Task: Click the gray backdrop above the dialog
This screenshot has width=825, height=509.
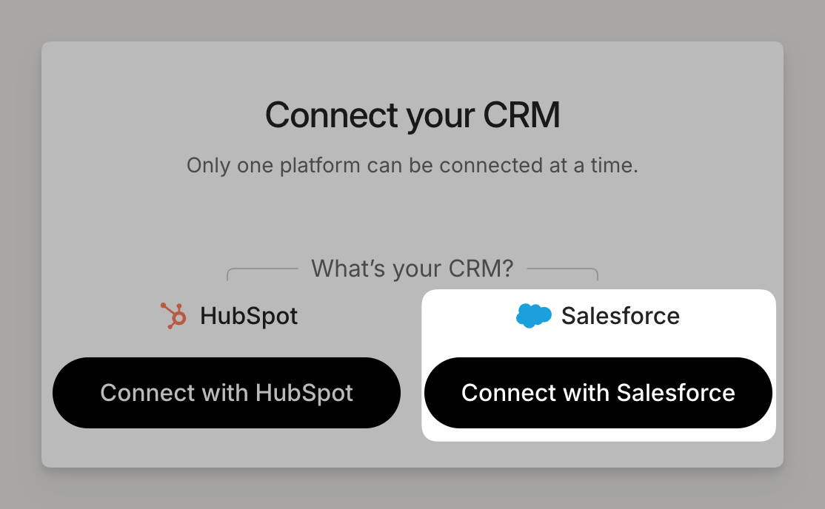Action: click(x=412, y=20)
